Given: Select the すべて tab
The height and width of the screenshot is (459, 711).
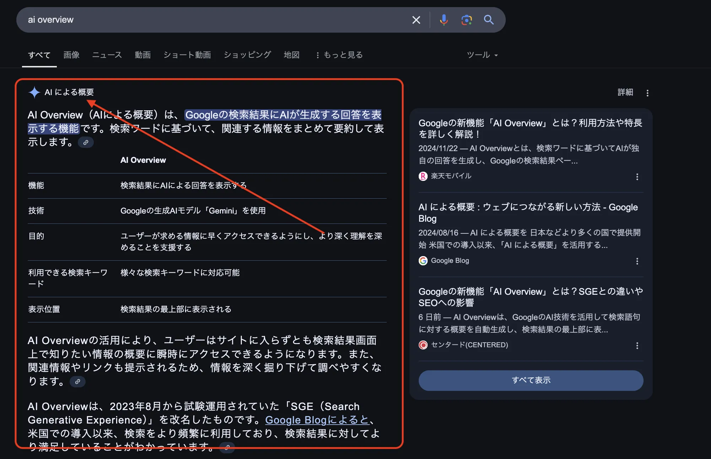Looking at the screenshot, I should click(x=39, y=55).
